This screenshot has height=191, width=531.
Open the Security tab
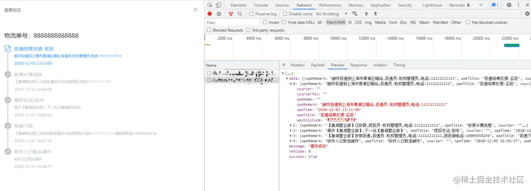pos(405,5)
